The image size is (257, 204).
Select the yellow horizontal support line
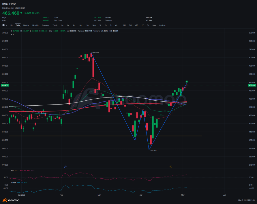pyautogui.click(x=105, y=136)
